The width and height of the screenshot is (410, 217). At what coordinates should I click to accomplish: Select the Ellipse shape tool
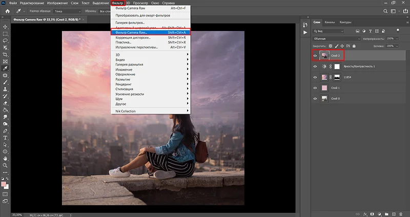(5, 151)
